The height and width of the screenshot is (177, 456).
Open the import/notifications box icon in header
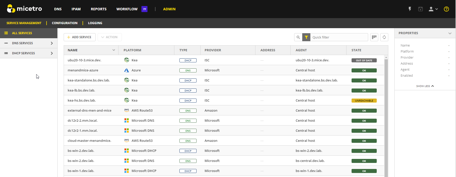point(421,9)
